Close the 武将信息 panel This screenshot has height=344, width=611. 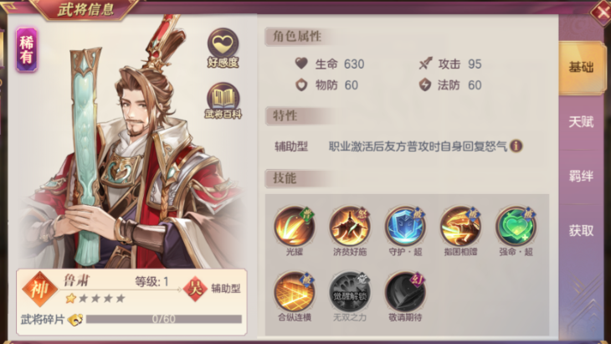pyautogui.click(x=600, y=12)
